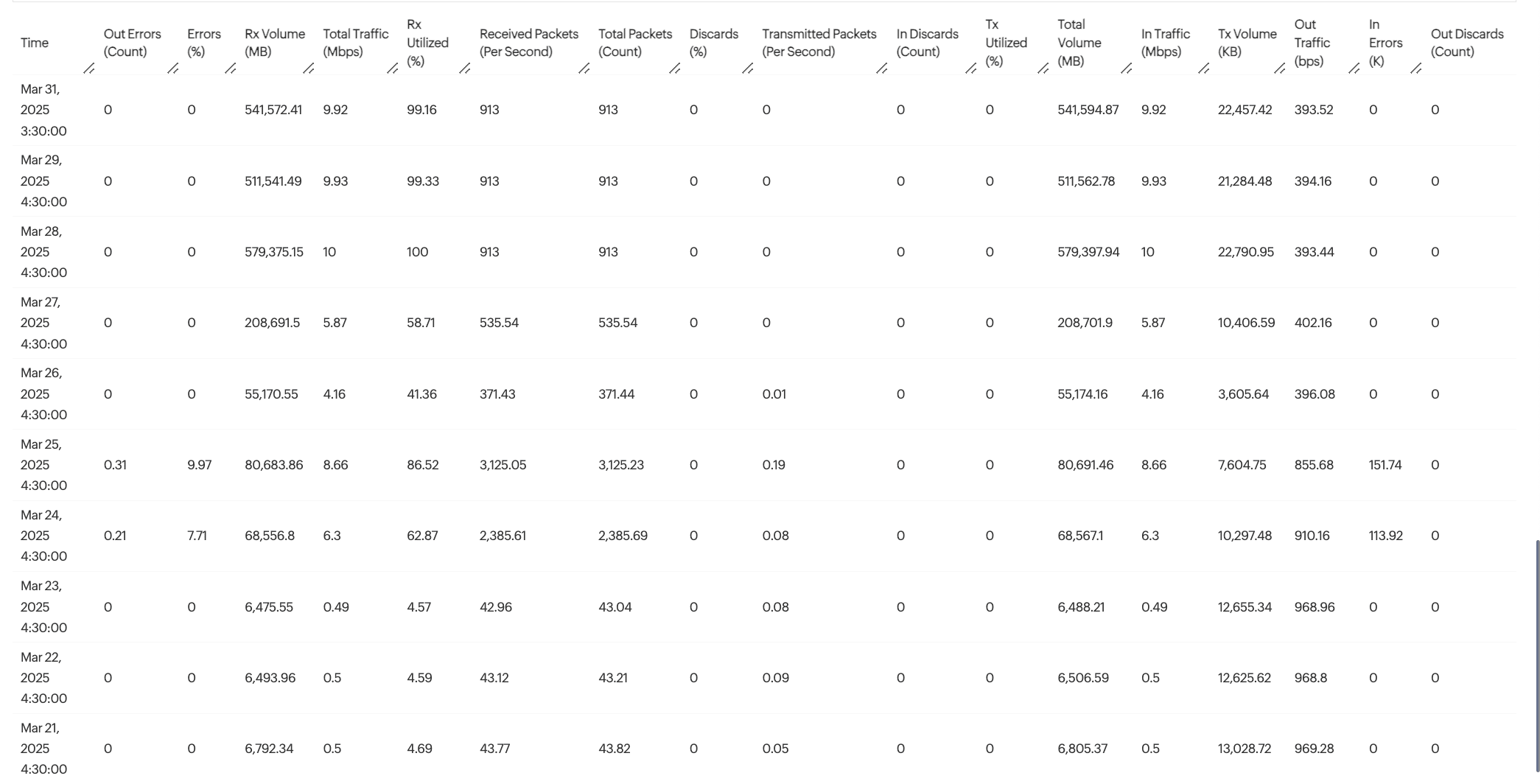Click the Received Packets column resize handle
The width and height of the screenshot is (1540, 784).
tap(584, 69)
